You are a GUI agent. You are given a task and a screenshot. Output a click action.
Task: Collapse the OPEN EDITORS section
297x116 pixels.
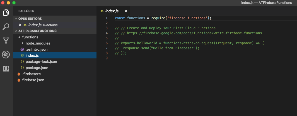30,19
